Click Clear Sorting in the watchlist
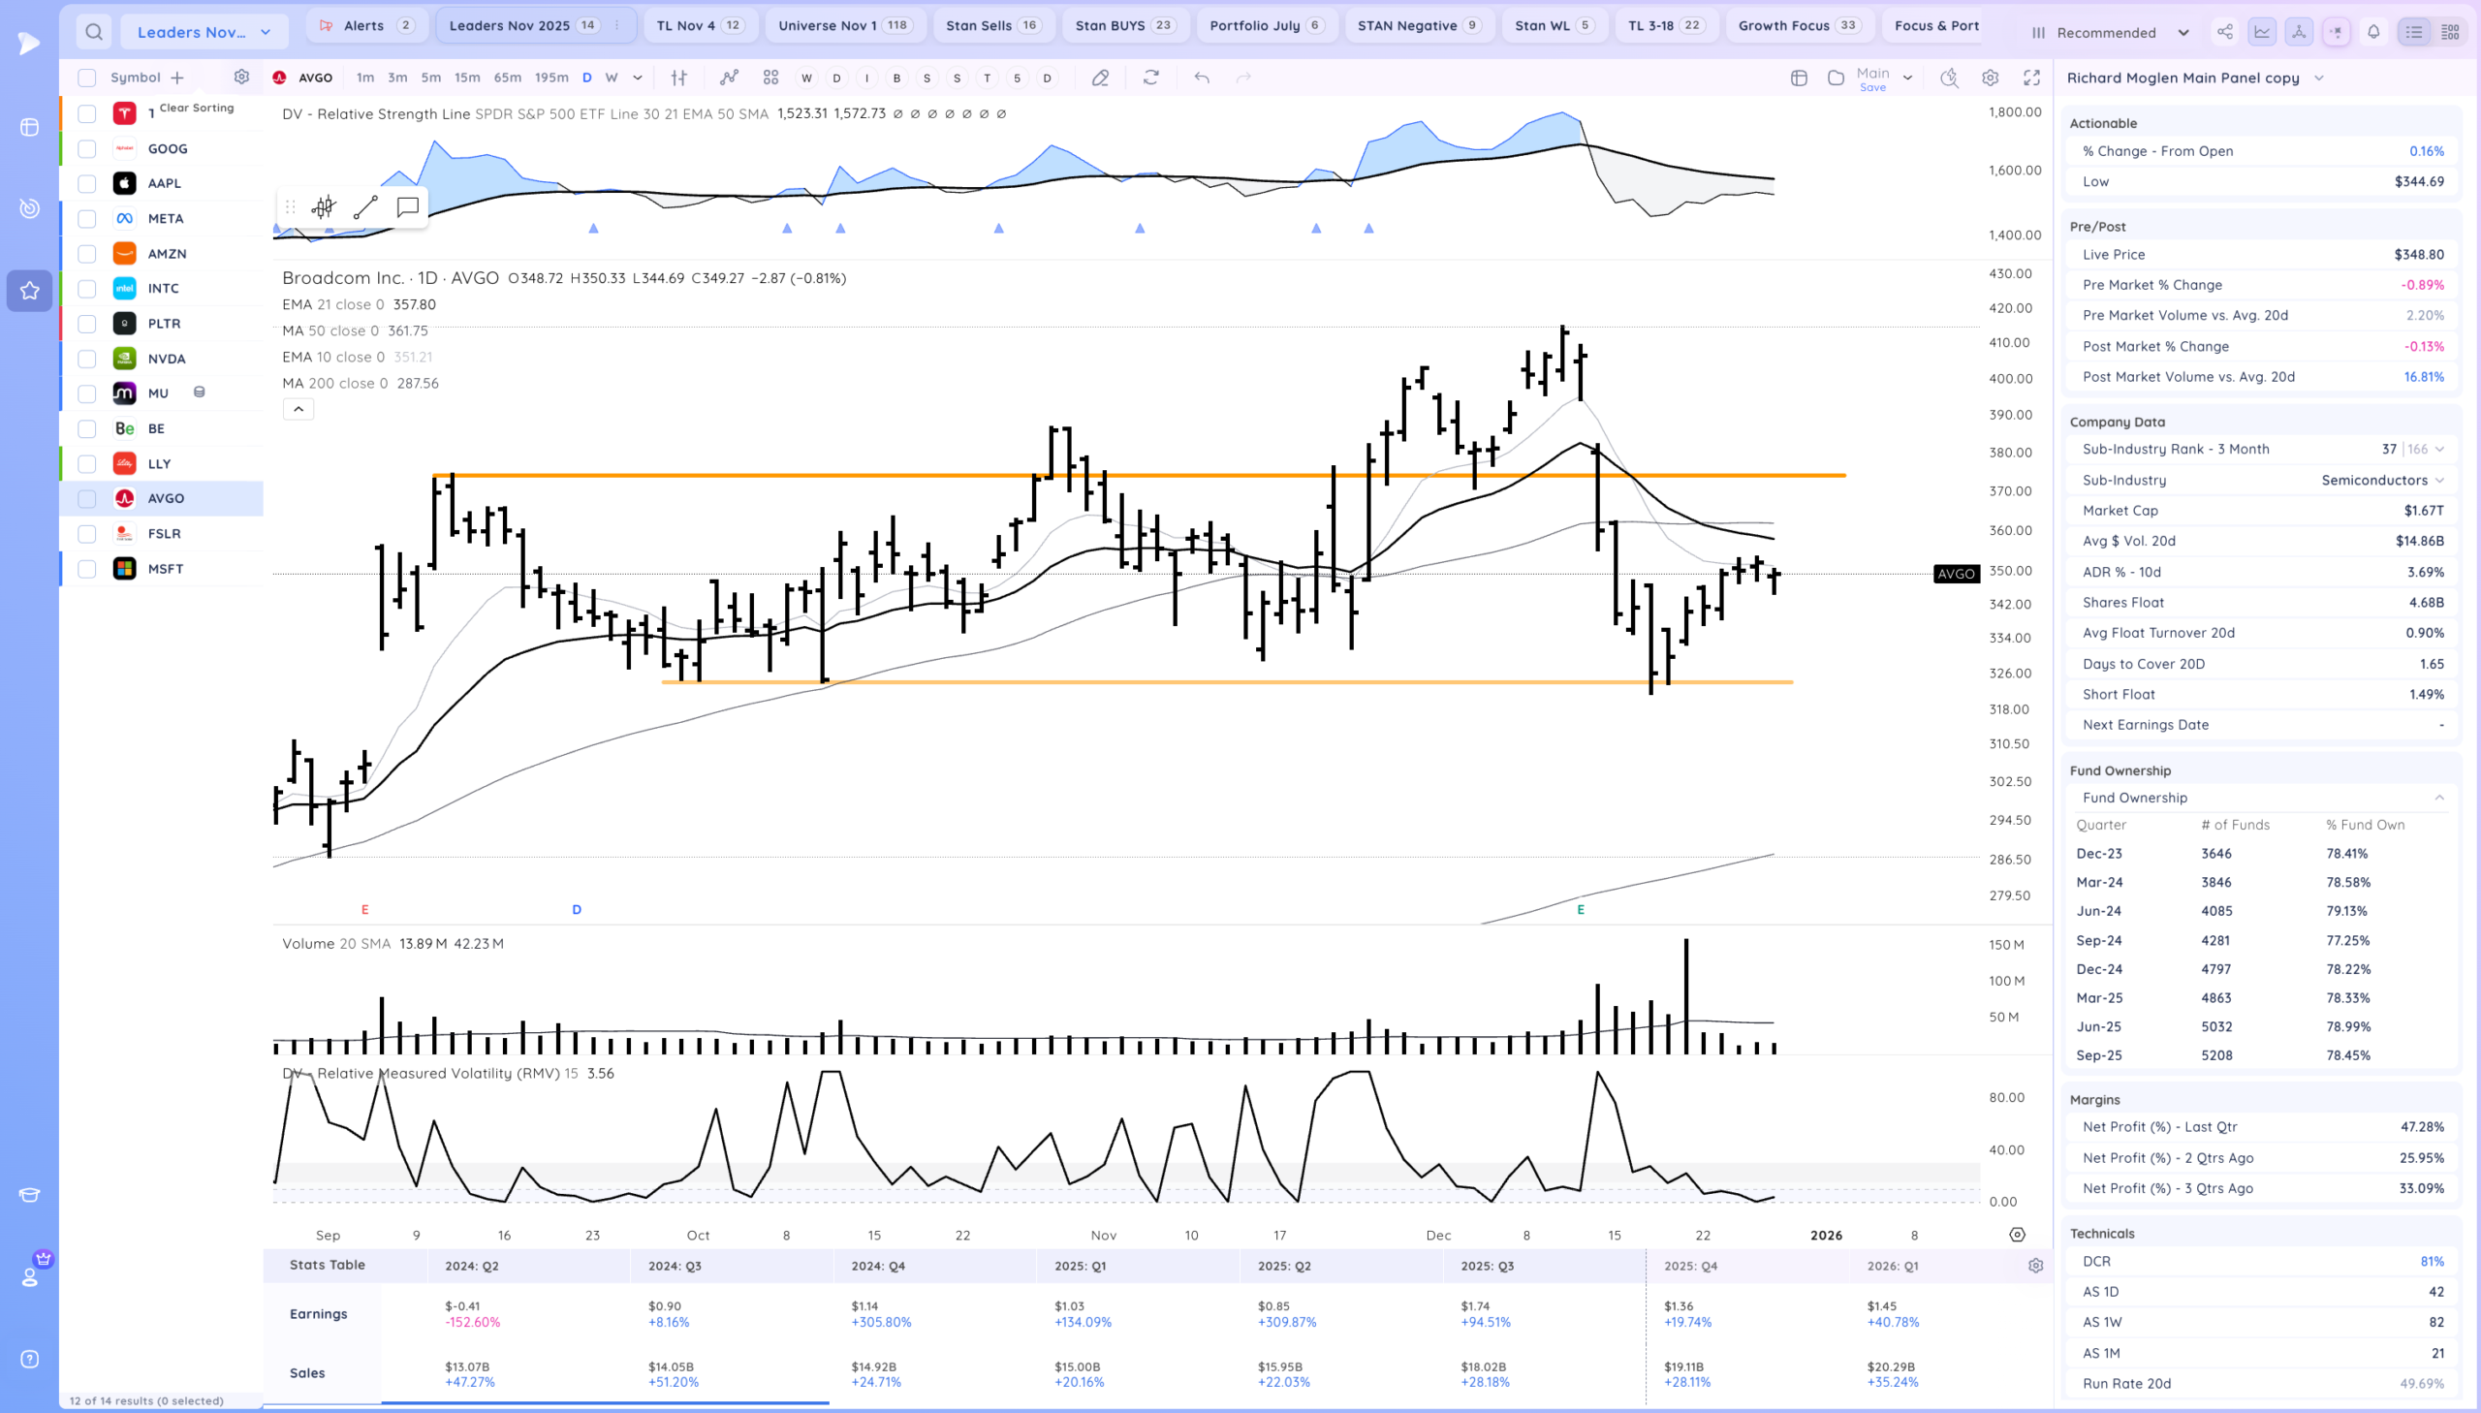The image size is (2481, 1413). pyautogui.click(x=196, y=108)
